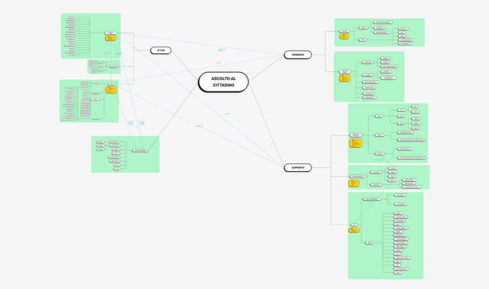Select the MEZZI DI COMUNICAZIONE node
Viewport: 489px width, 289px height.
pyautogui.click(x=140, y=151)
